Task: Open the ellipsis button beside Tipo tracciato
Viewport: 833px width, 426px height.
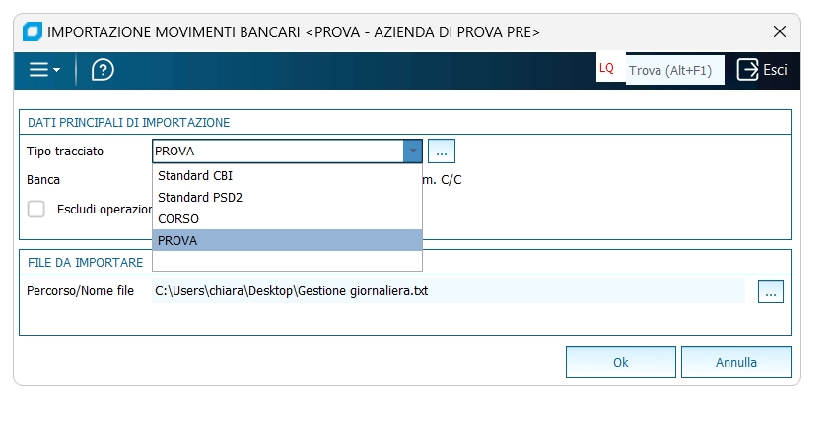Action: pyautogui.click(x=441, y=152)
